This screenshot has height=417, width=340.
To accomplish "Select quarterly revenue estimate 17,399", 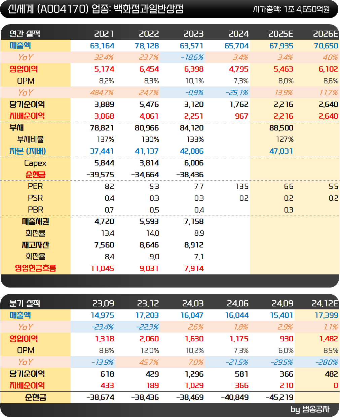I will 327,315.
